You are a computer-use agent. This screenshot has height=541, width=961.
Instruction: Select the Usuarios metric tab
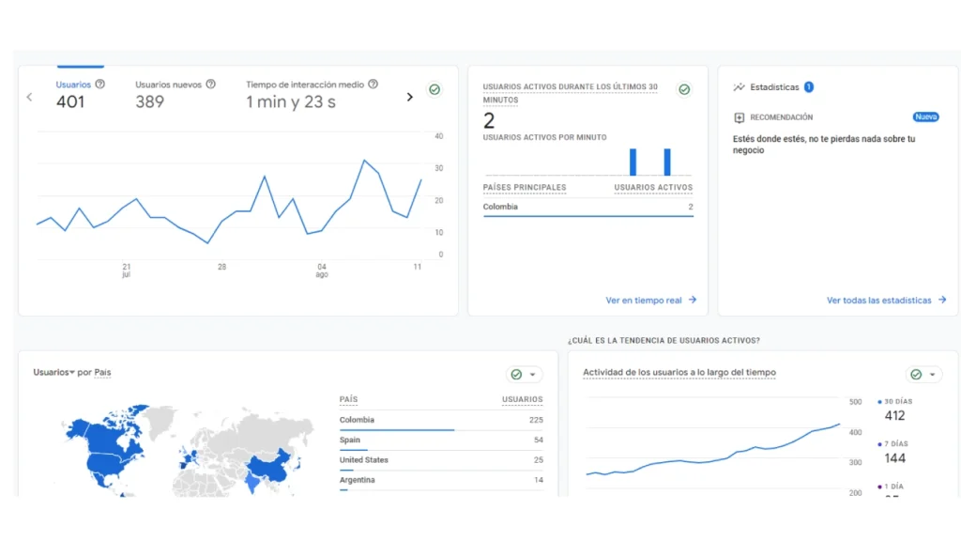pos(73,93)
